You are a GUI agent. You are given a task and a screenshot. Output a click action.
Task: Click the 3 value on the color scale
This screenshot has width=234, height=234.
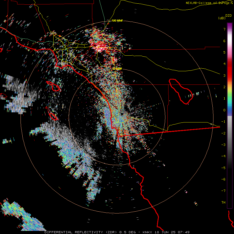224,75
